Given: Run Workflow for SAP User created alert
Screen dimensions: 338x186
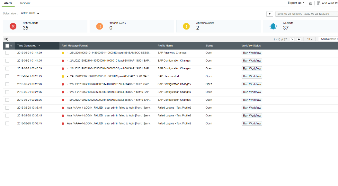Looking at the screenshot, I should 252,76.
